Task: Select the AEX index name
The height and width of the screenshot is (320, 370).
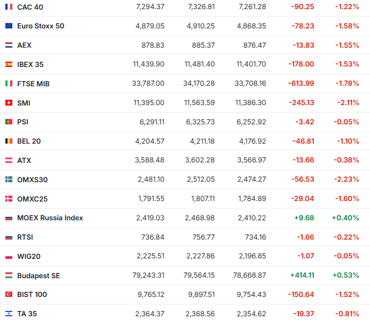Action: pos(25,46)
